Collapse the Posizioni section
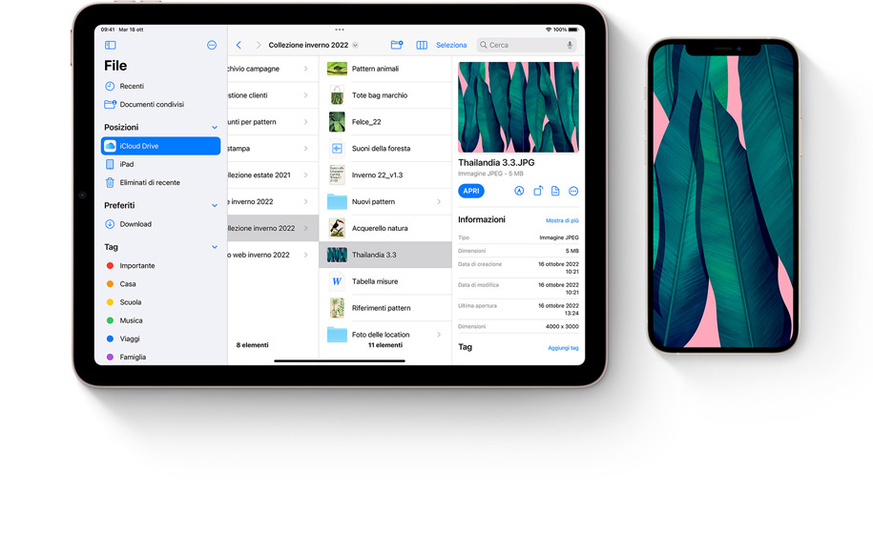Image resolution: width=873 pixels, height=535 pixels. [215, 128]
